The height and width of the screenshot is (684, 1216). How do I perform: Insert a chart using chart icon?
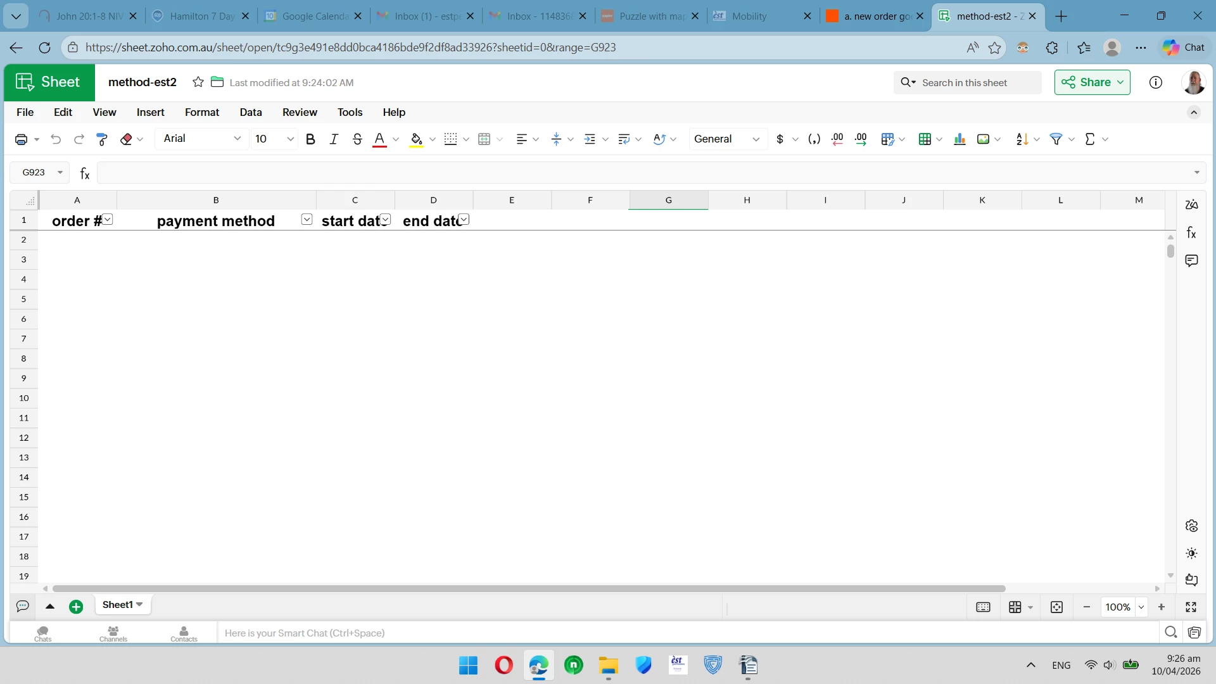pos(959,139)
